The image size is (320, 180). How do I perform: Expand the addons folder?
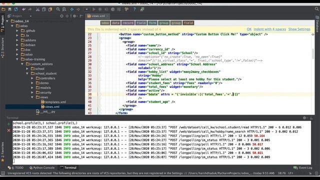[x=17, y=40]
